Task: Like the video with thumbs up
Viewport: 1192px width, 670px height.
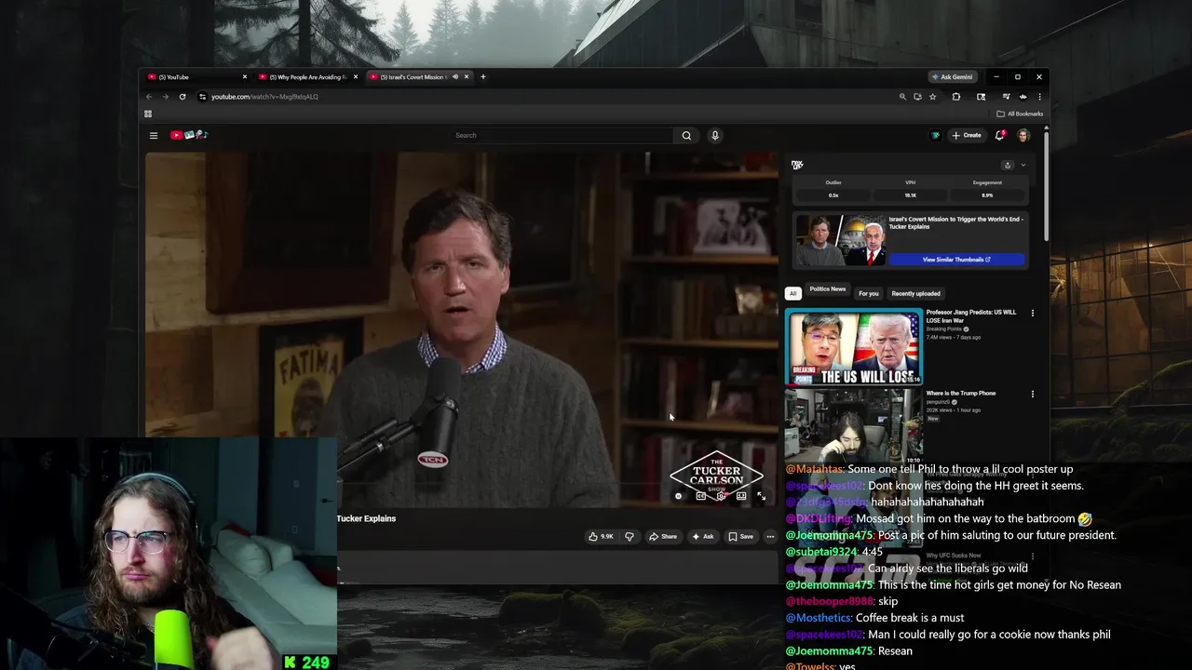Action: pos(600,536)
